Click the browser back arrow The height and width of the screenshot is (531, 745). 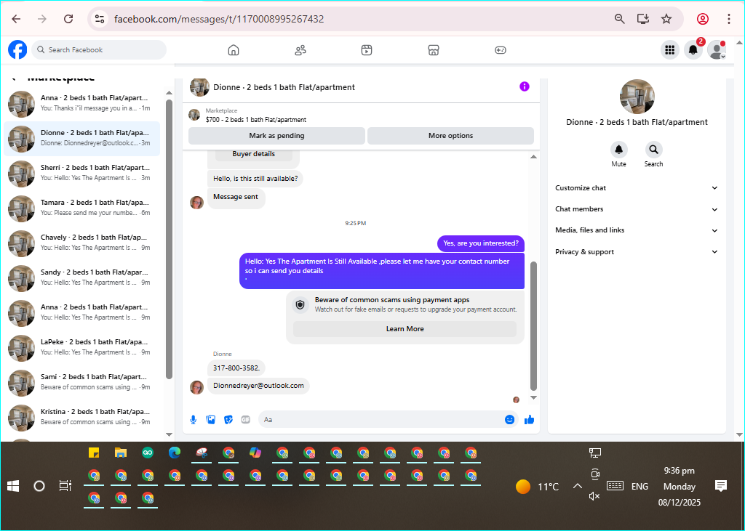coord(16,19)
